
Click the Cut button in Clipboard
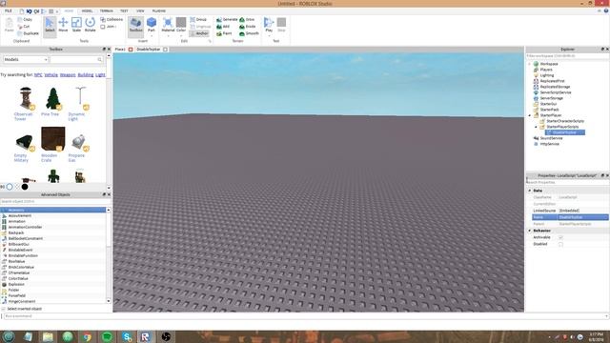click(24, 27)
